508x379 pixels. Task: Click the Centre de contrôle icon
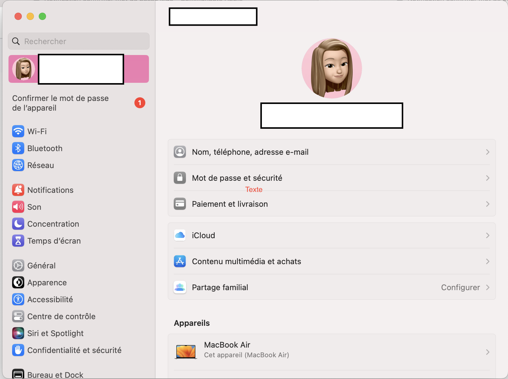[18, 316]
